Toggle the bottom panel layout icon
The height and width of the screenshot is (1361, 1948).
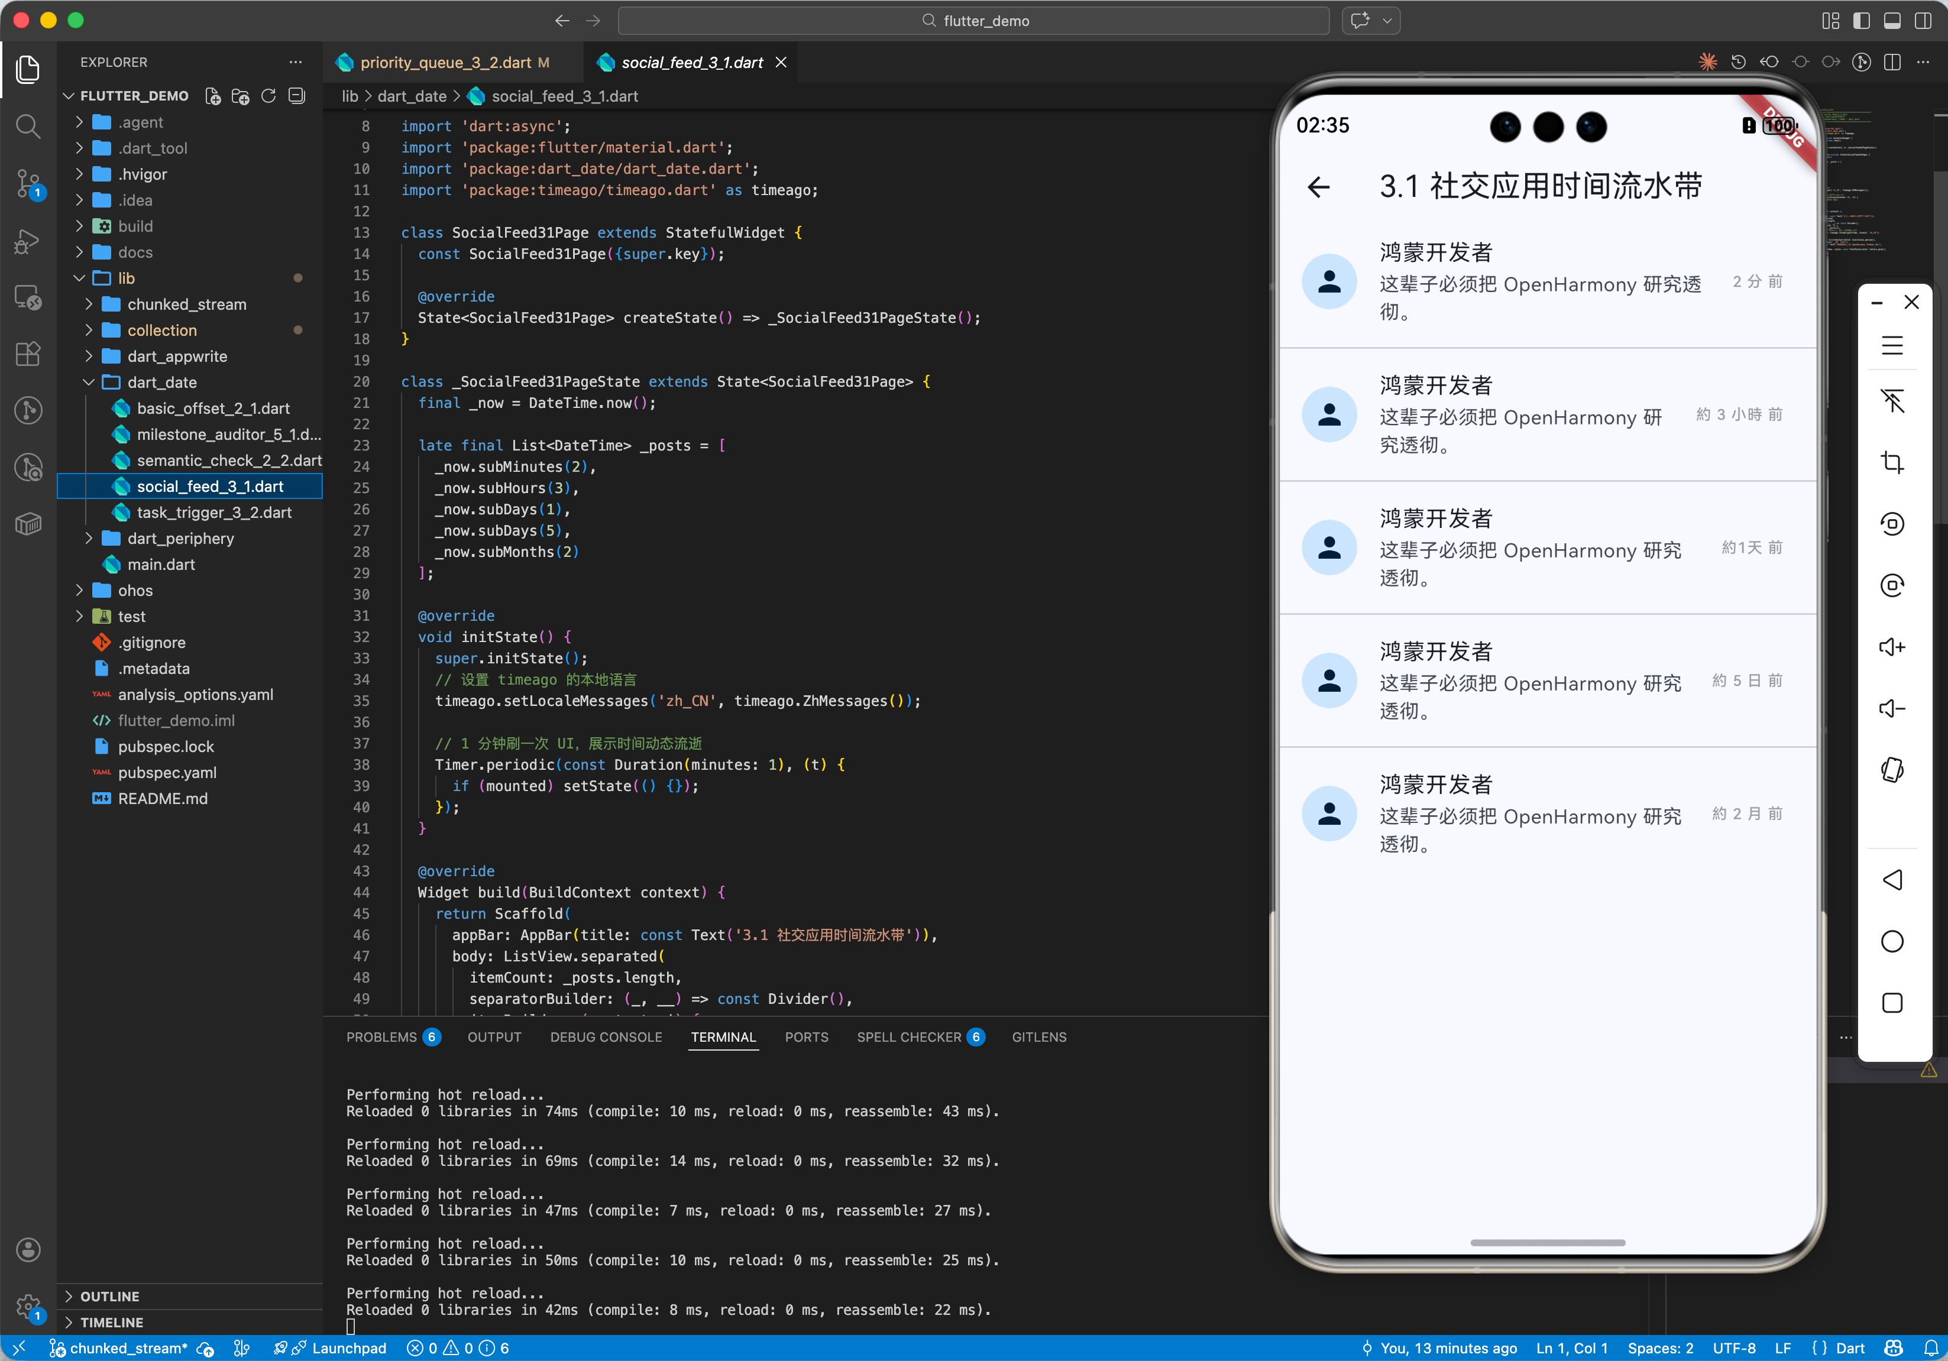pyautogui.click(x=1892, y=20)
